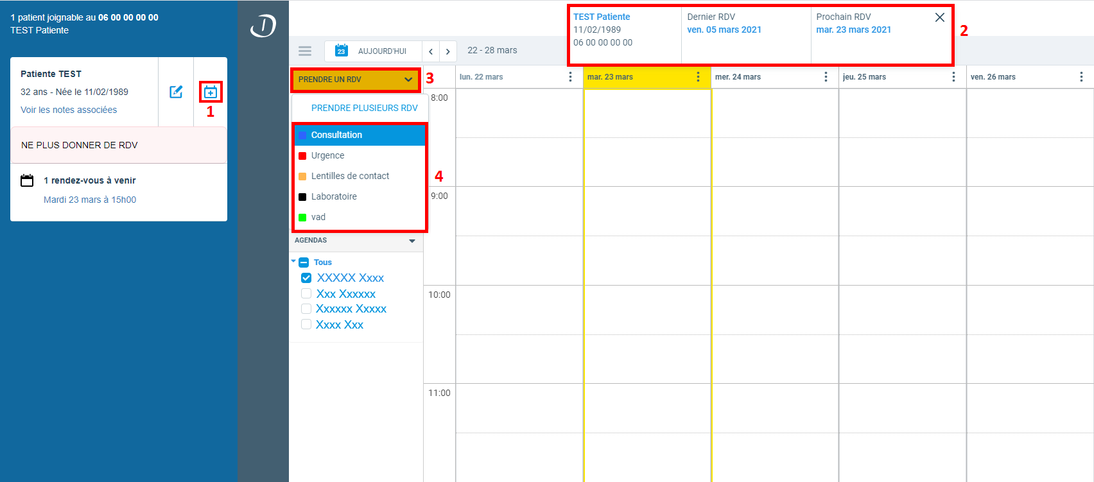Check the Xxxxxx Xxxxx agenda
Screen dimensions: 1094x482
point(306,309)
